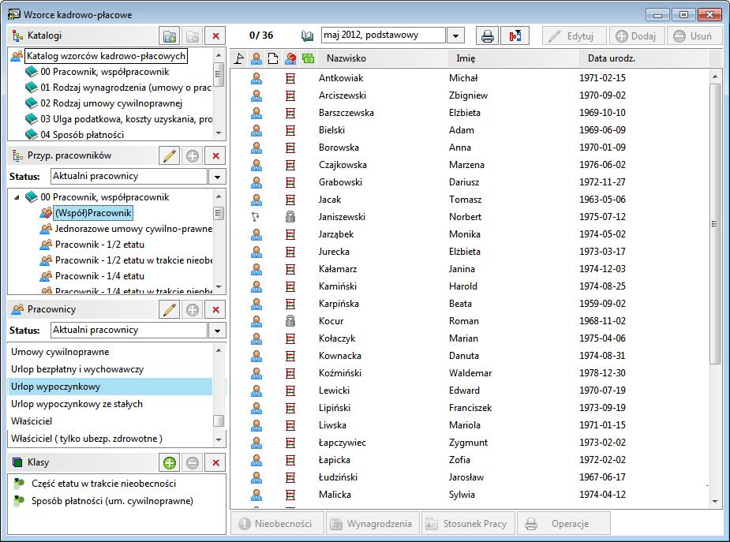
Task: Click birth date 1970-09-02 cell
Action: click(x=602, y=95)
